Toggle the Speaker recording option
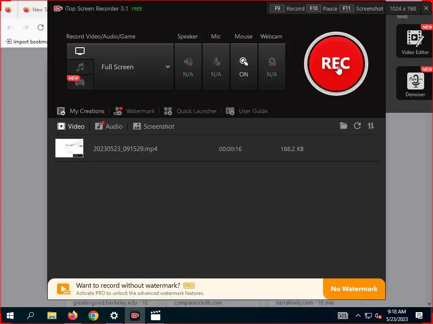This screenshot has width=433, height=324. [188, 67]
